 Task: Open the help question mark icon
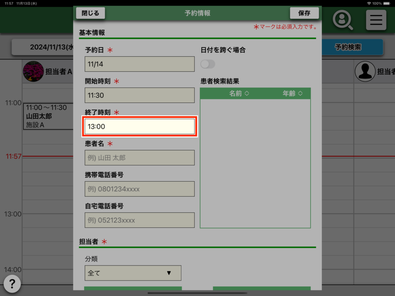click(12, 284)
